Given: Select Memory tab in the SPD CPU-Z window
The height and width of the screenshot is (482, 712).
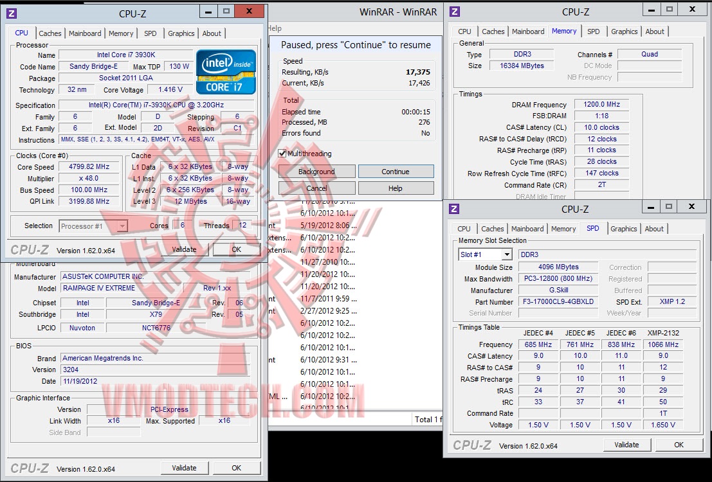Looking at the screenshot, I should pyautogui.click(x=563, y=229).
